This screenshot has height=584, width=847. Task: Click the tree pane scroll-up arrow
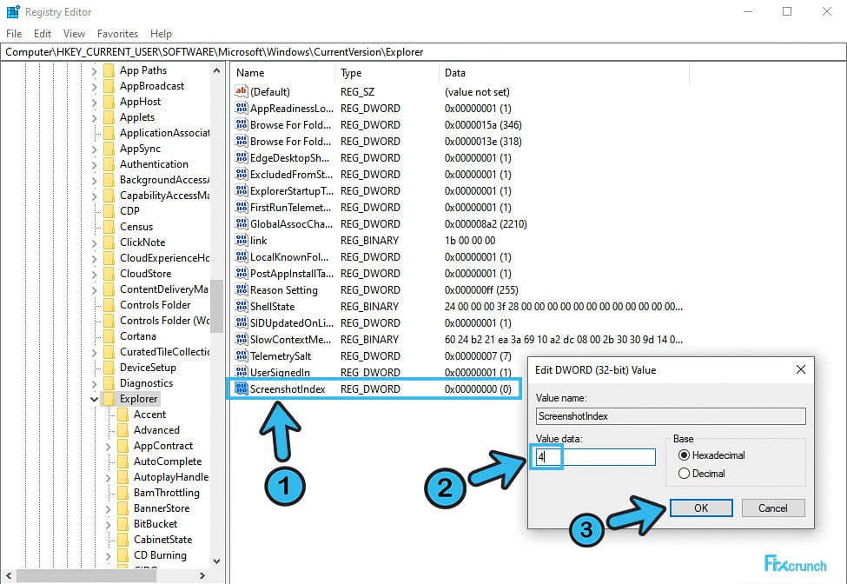[x=216, y=70]
